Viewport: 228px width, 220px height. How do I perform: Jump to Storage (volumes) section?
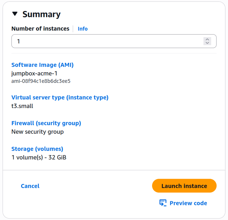(x=37, y=149)
